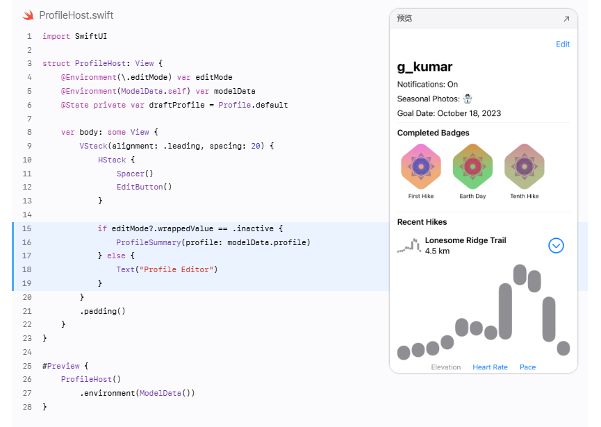The image size is (601, 427).
Task: Click the "} else {" code line
Action: (x=116, y=256)
